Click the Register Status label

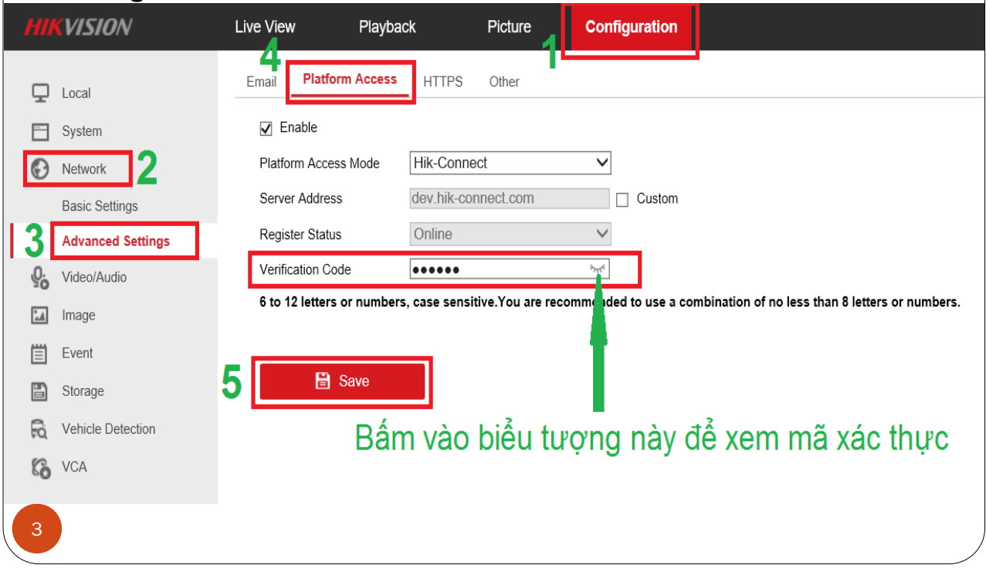[x=300, y=234]
